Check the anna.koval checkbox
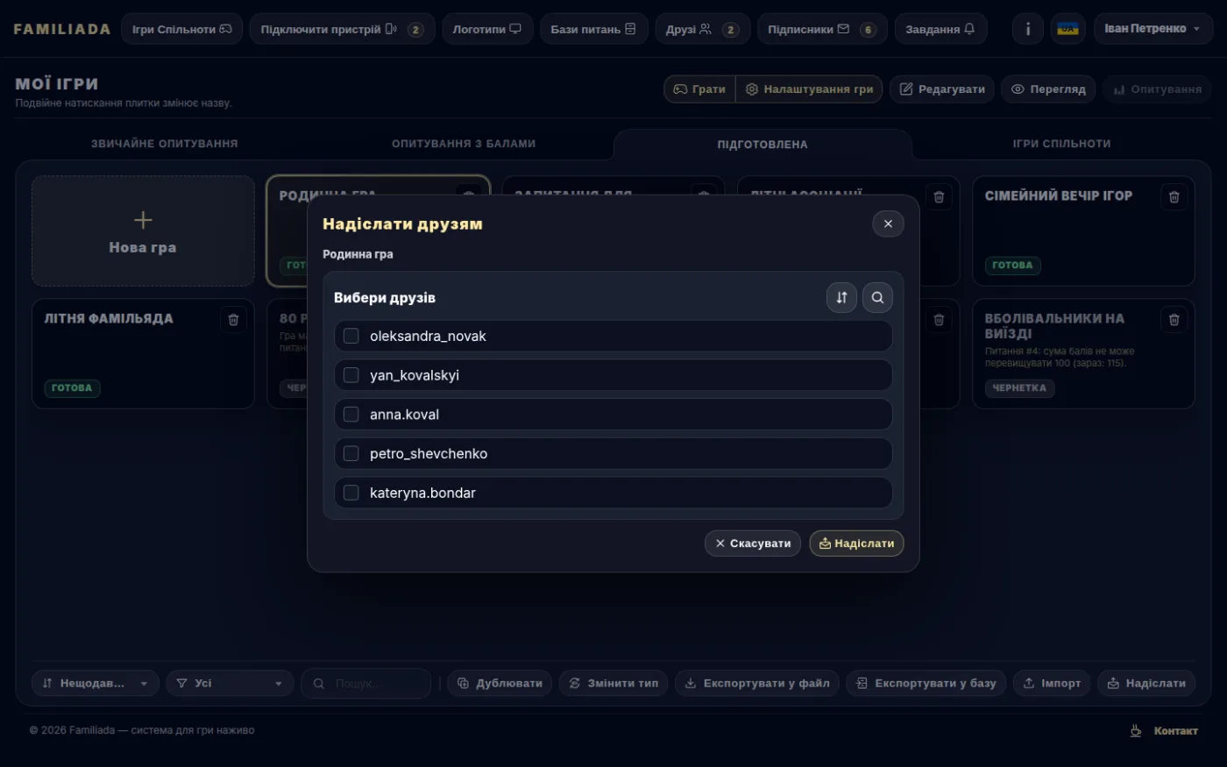The width and height of the screenshot is (1227, 767). [x=351, y=414]
